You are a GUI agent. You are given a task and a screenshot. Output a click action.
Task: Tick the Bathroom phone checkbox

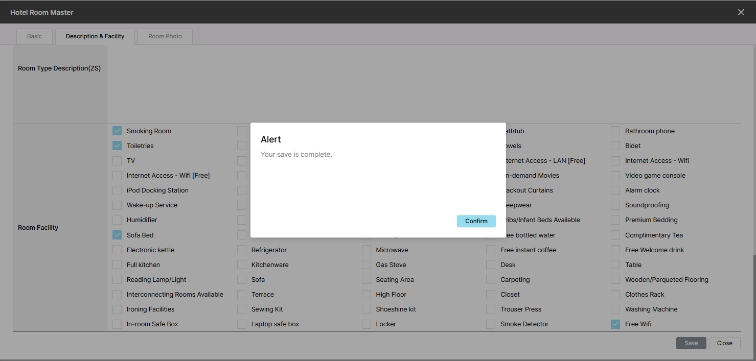click(615, 131)
